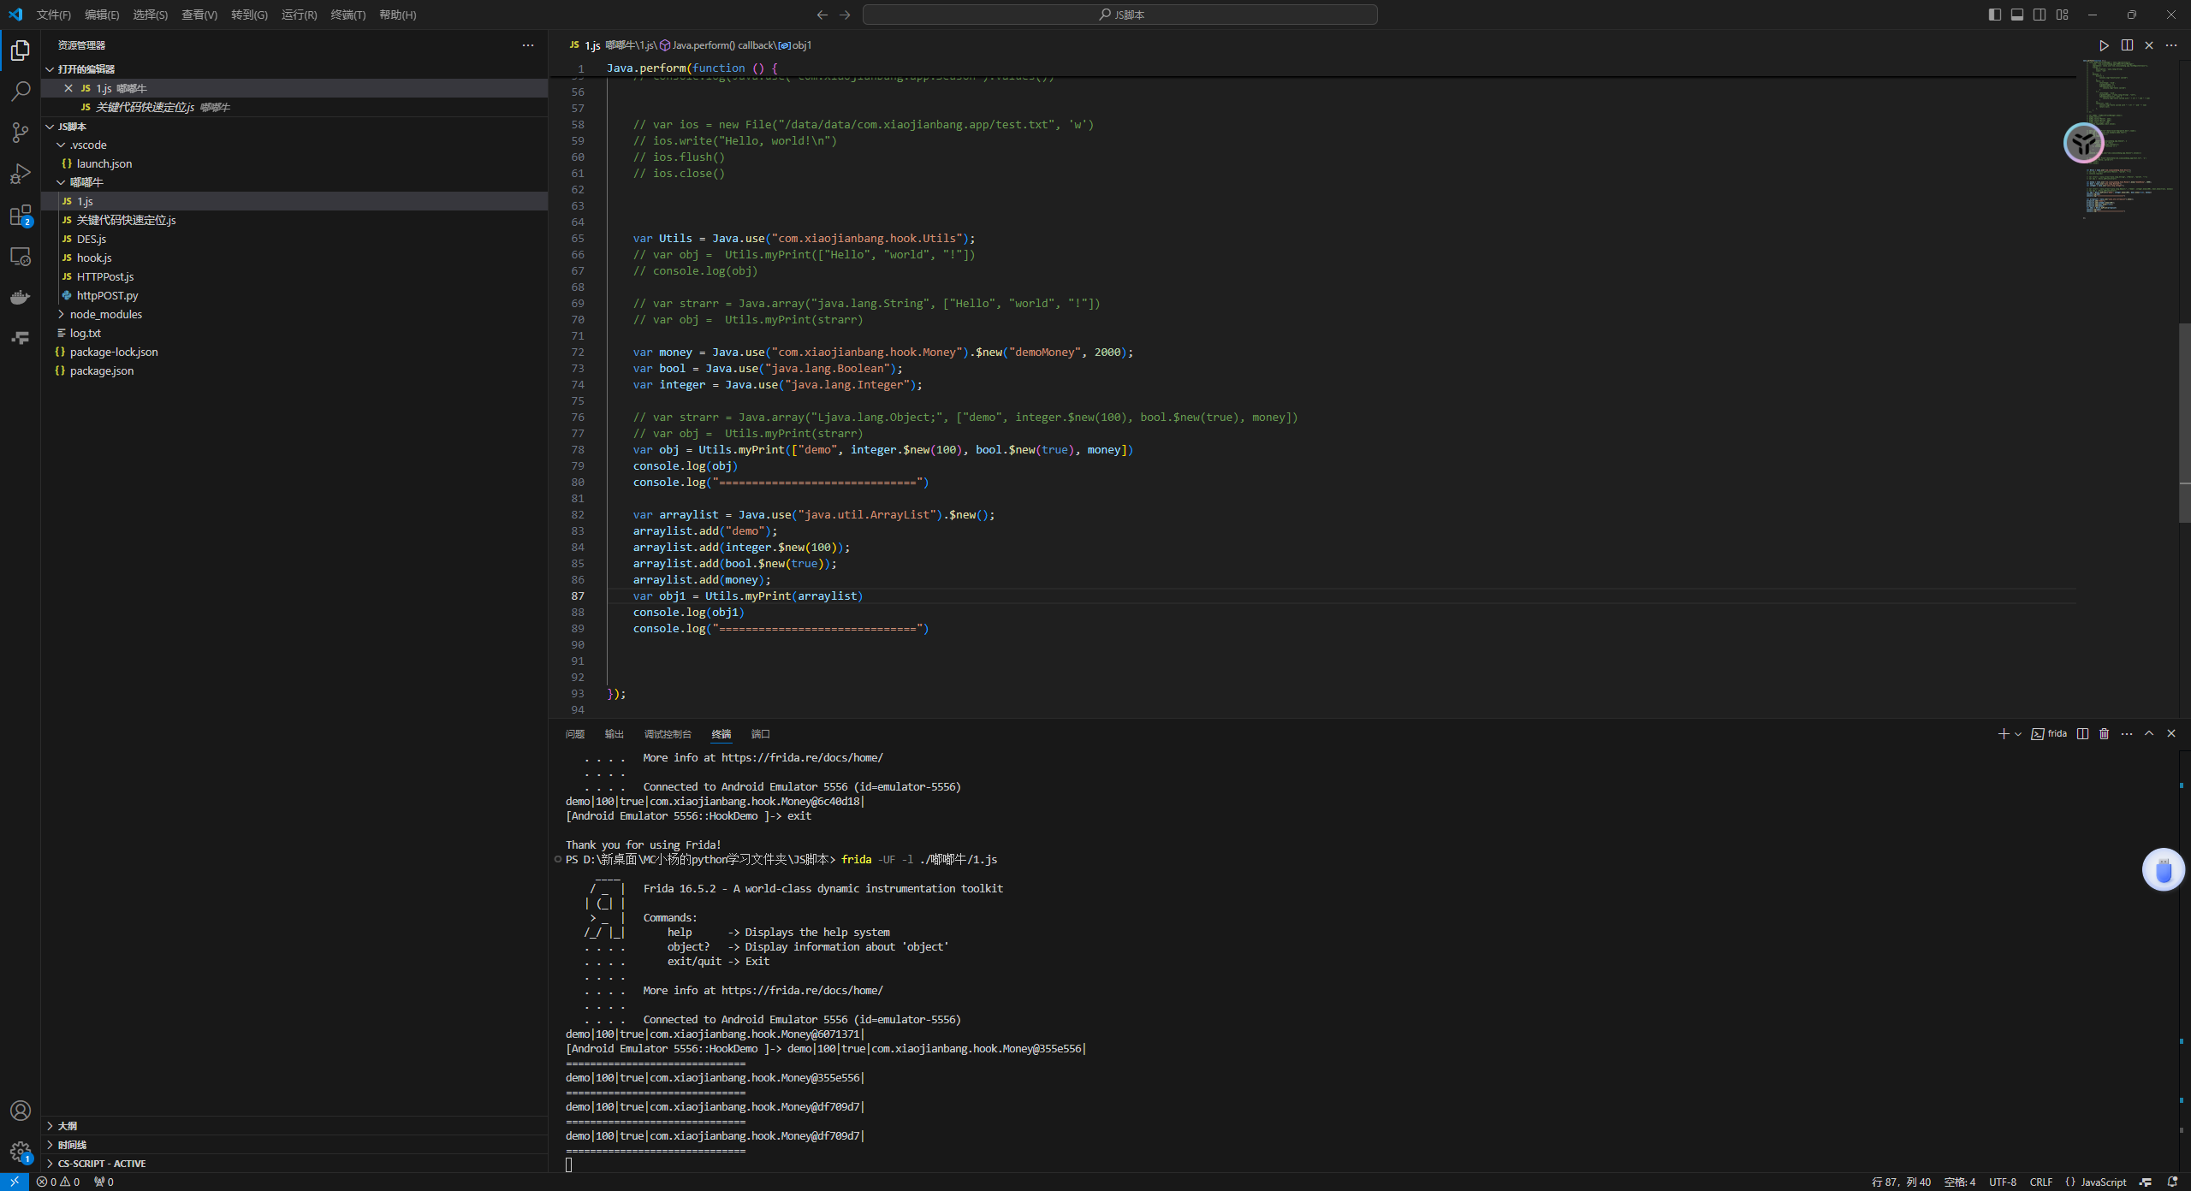Toggle the bottom panel layout button
The image size is (2191, 1191).
pos(2017,15)
